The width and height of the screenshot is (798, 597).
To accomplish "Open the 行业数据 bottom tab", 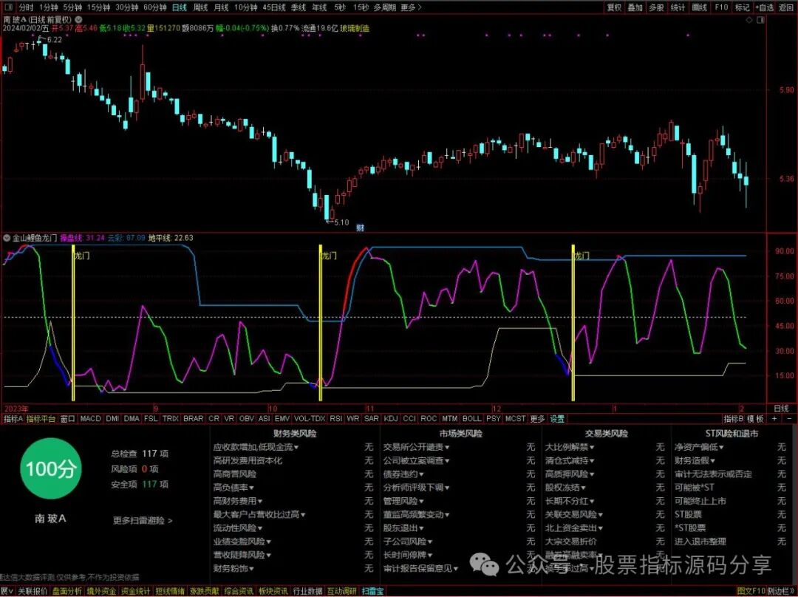I will point(307,591).
